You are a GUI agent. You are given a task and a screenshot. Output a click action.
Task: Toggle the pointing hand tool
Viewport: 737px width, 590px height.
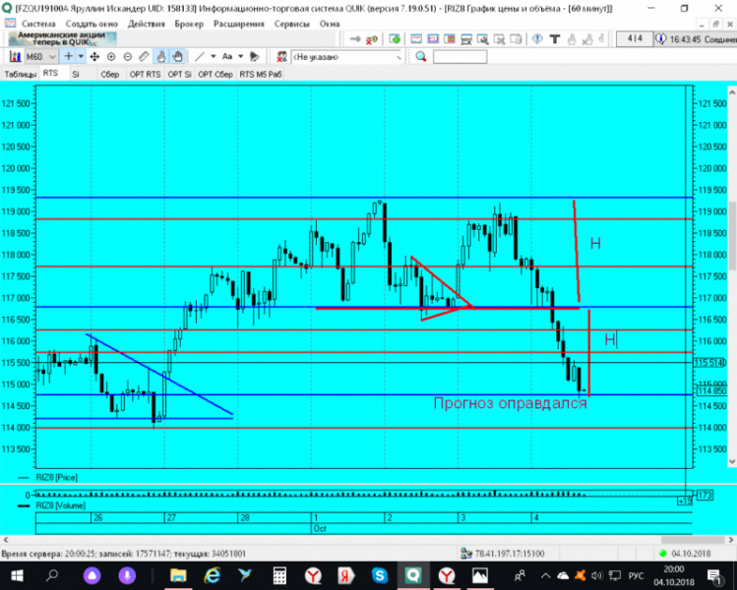click(160, 57)
